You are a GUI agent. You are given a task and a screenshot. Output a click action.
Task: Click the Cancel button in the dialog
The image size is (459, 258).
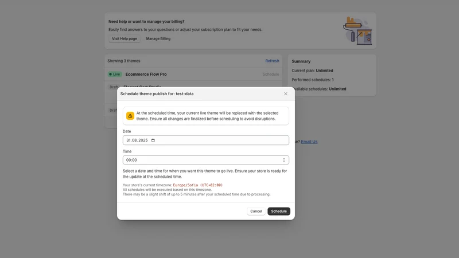[x=256, y=211]
